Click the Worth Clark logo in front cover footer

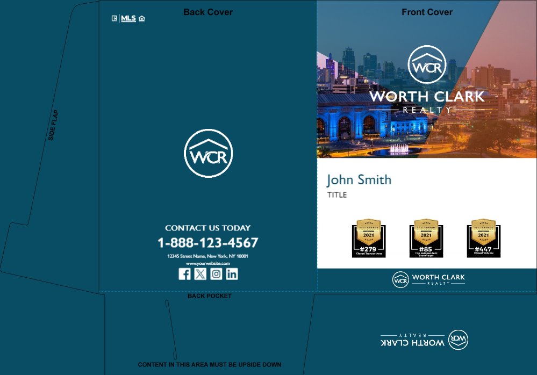(428, 279)
